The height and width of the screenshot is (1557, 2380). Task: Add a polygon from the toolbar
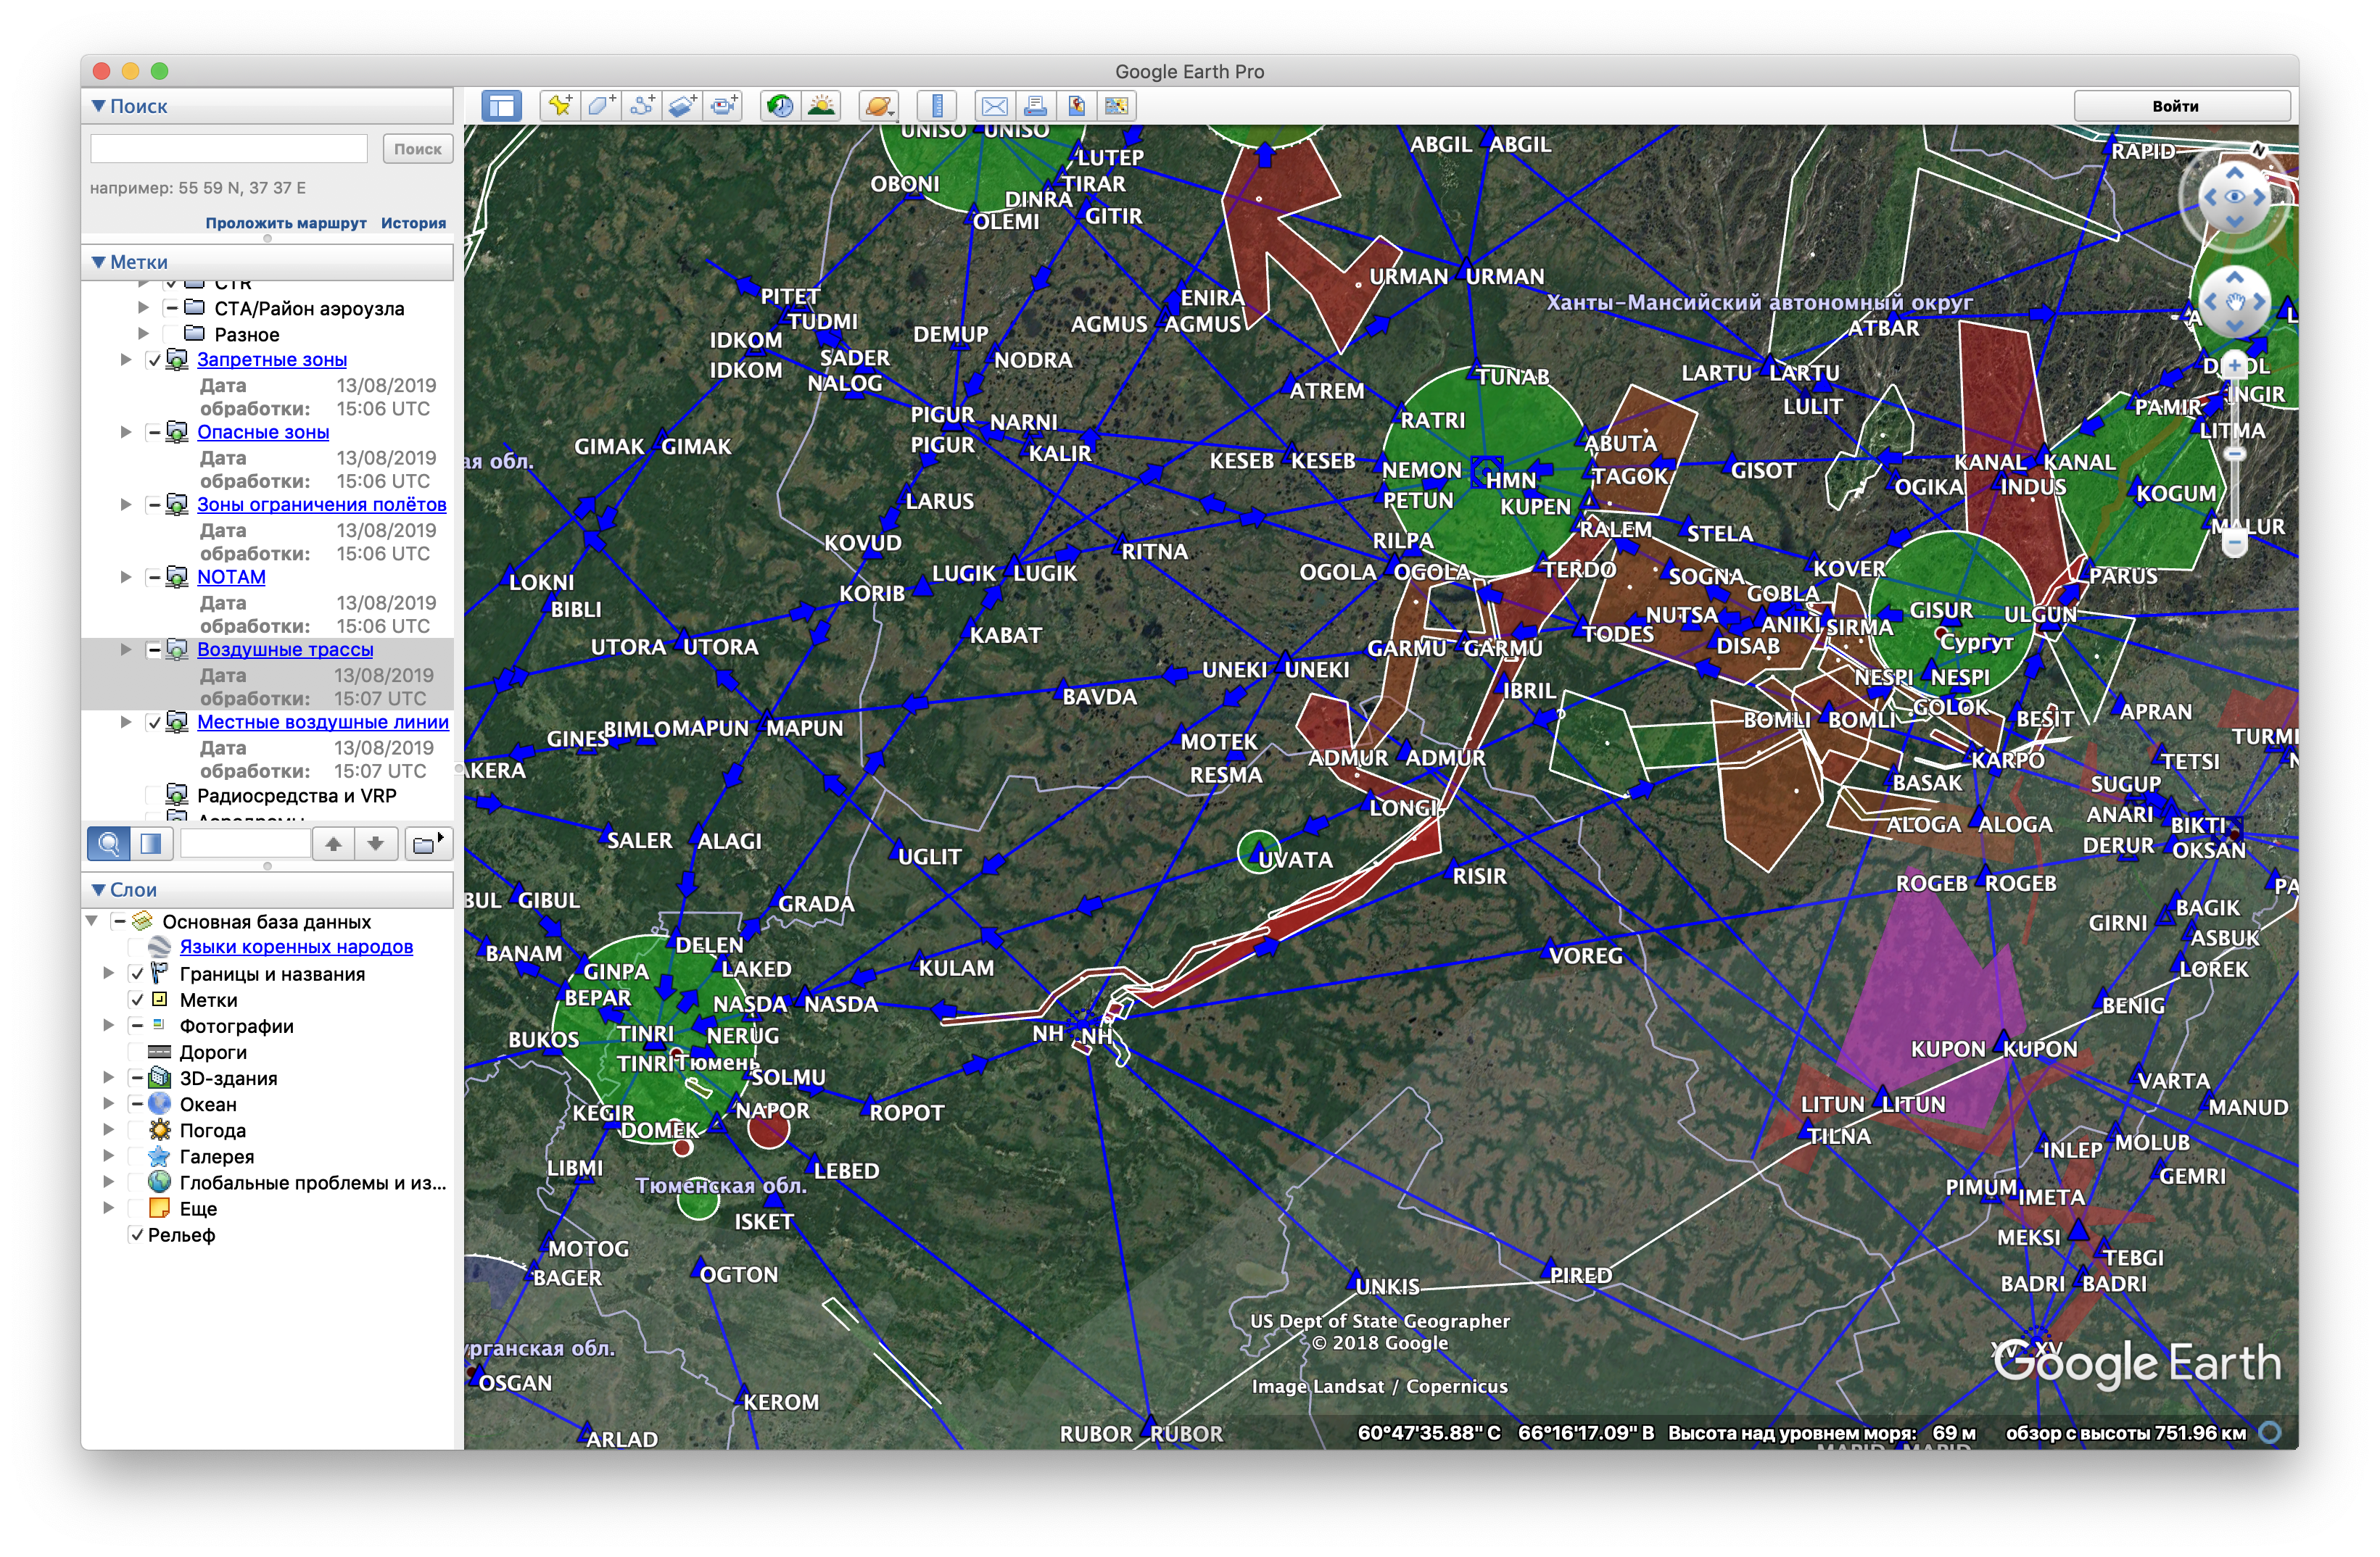click(x=601, y=106)
